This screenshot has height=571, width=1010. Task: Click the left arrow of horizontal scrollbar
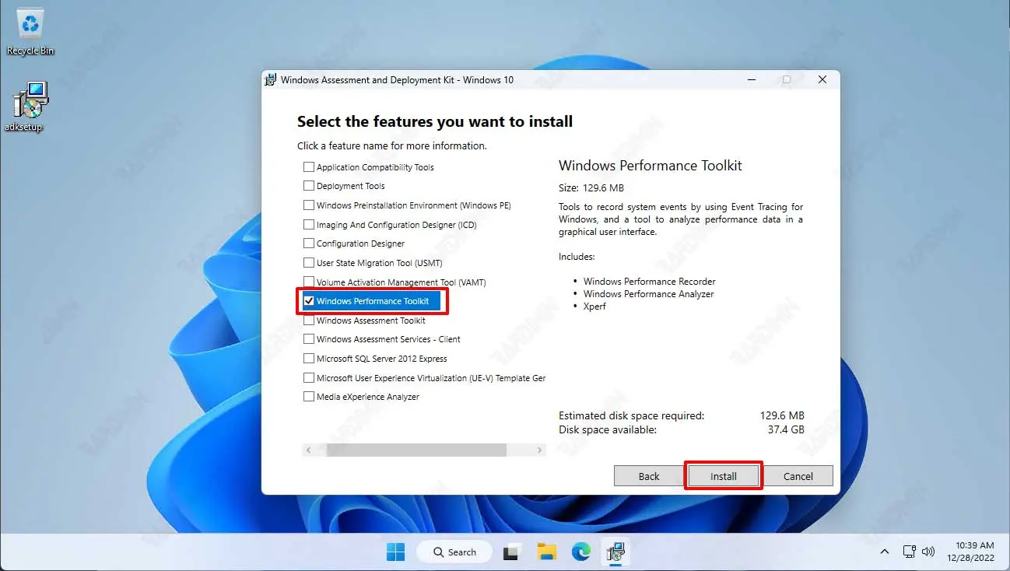click(309, 450)
